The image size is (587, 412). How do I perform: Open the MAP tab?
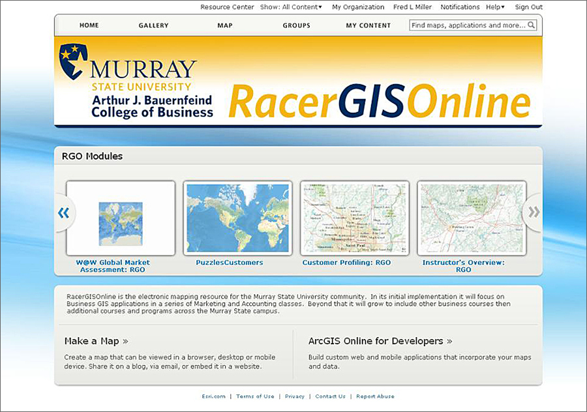tap(224, 25)
